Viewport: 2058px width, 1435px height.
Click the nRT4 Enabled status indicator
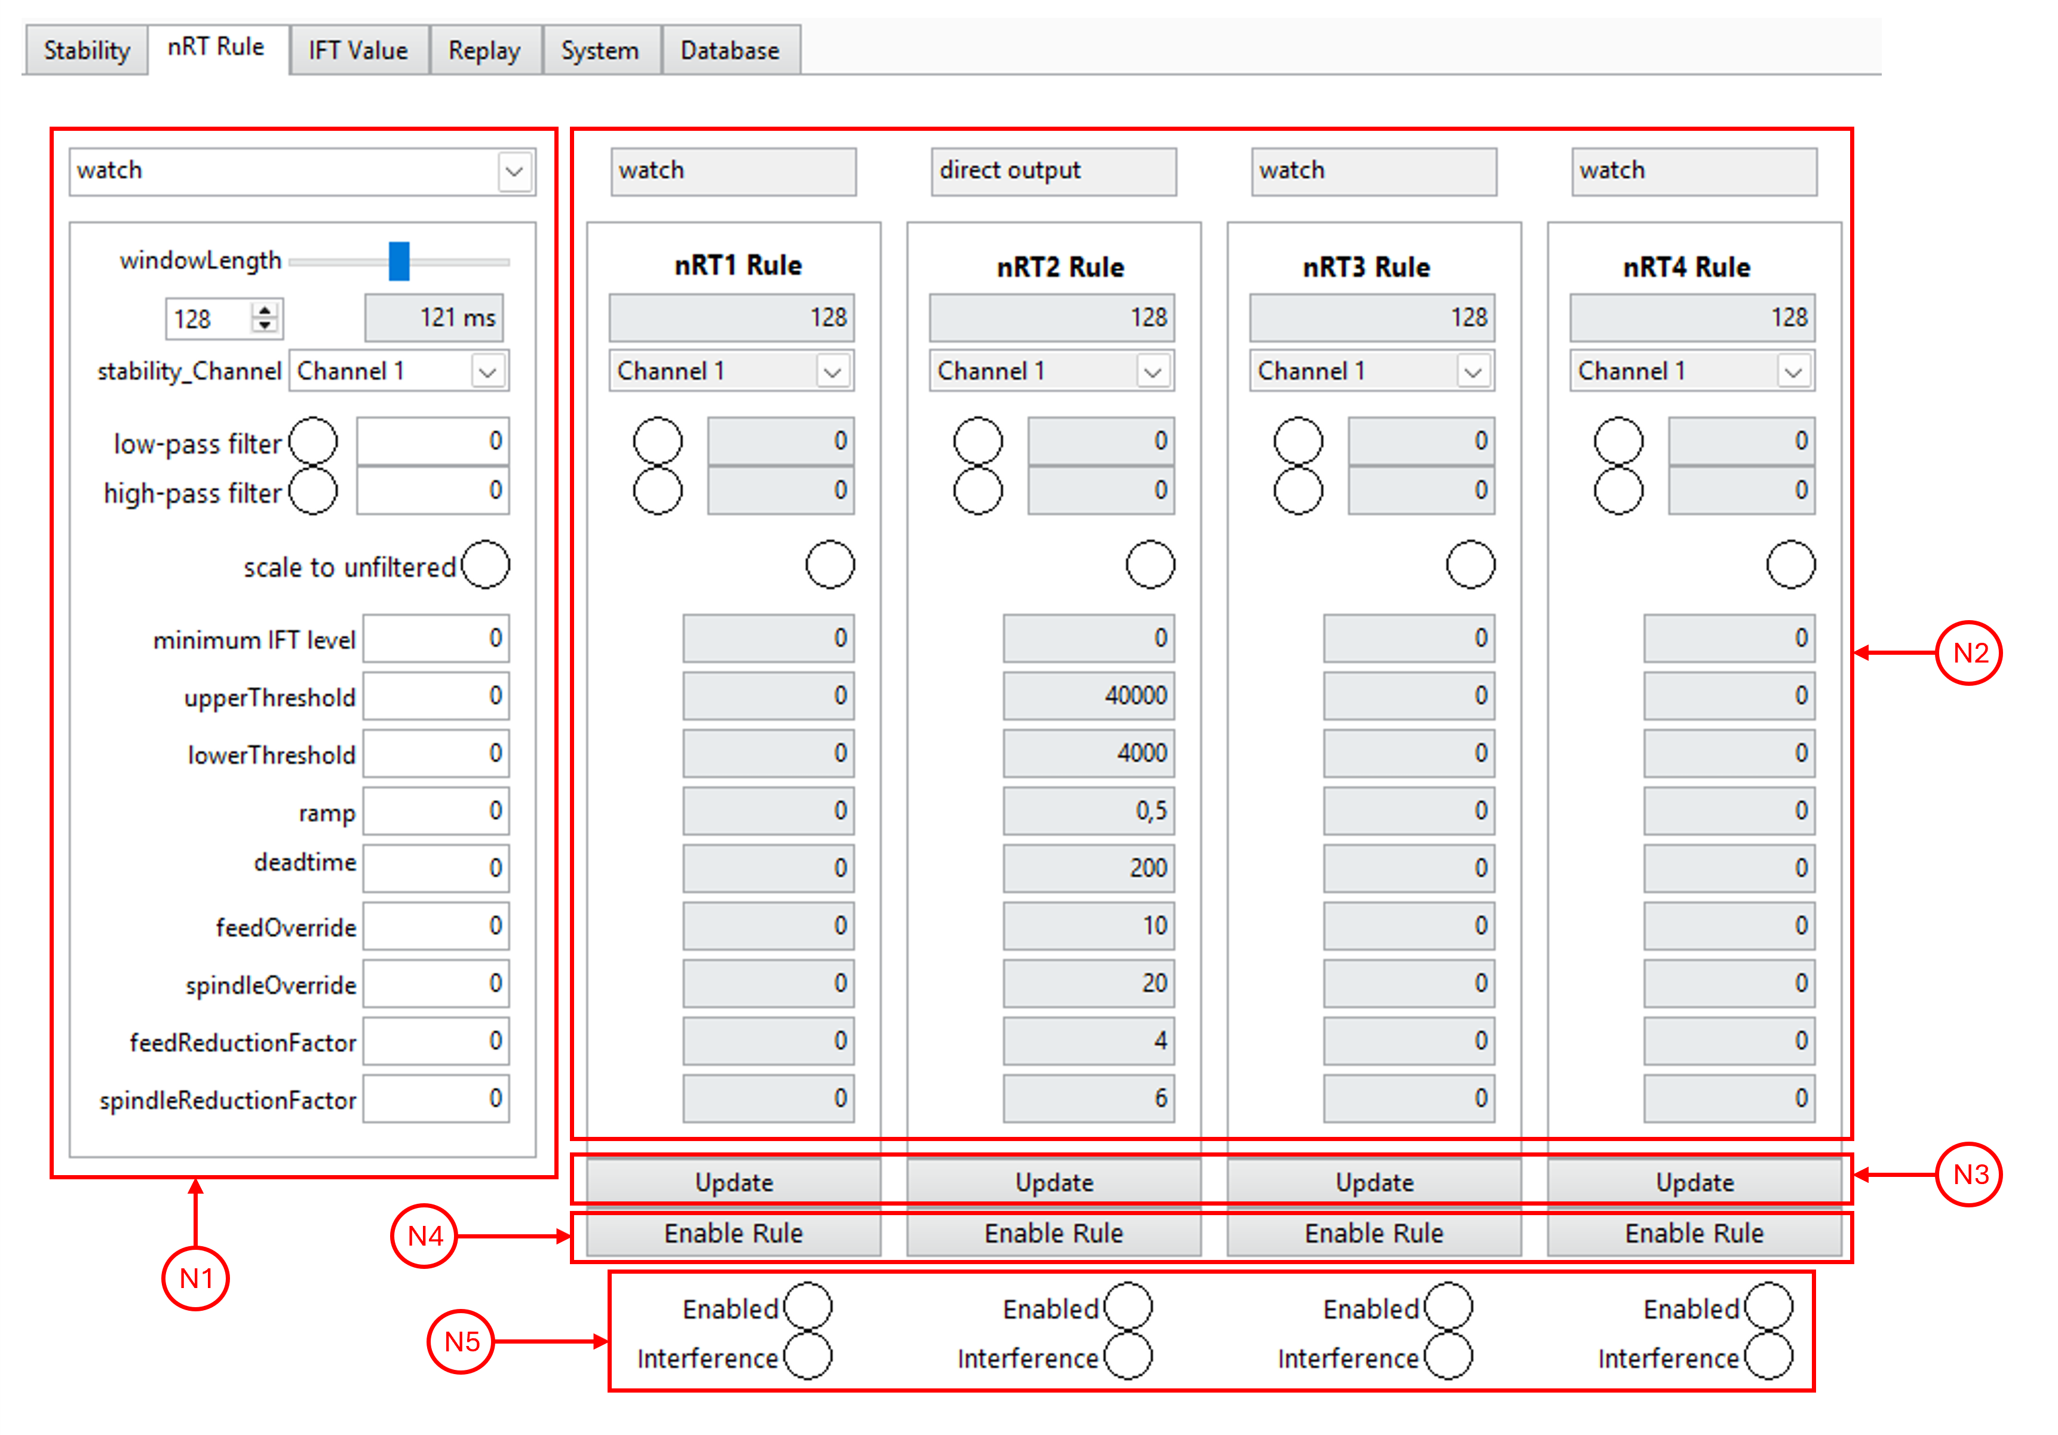pos(1768,1306)
